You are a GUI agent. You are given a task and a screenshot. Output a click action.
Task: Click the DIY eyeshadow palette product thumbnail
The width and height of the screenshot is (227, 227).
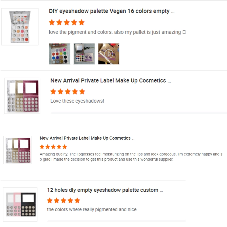[20, 27]
